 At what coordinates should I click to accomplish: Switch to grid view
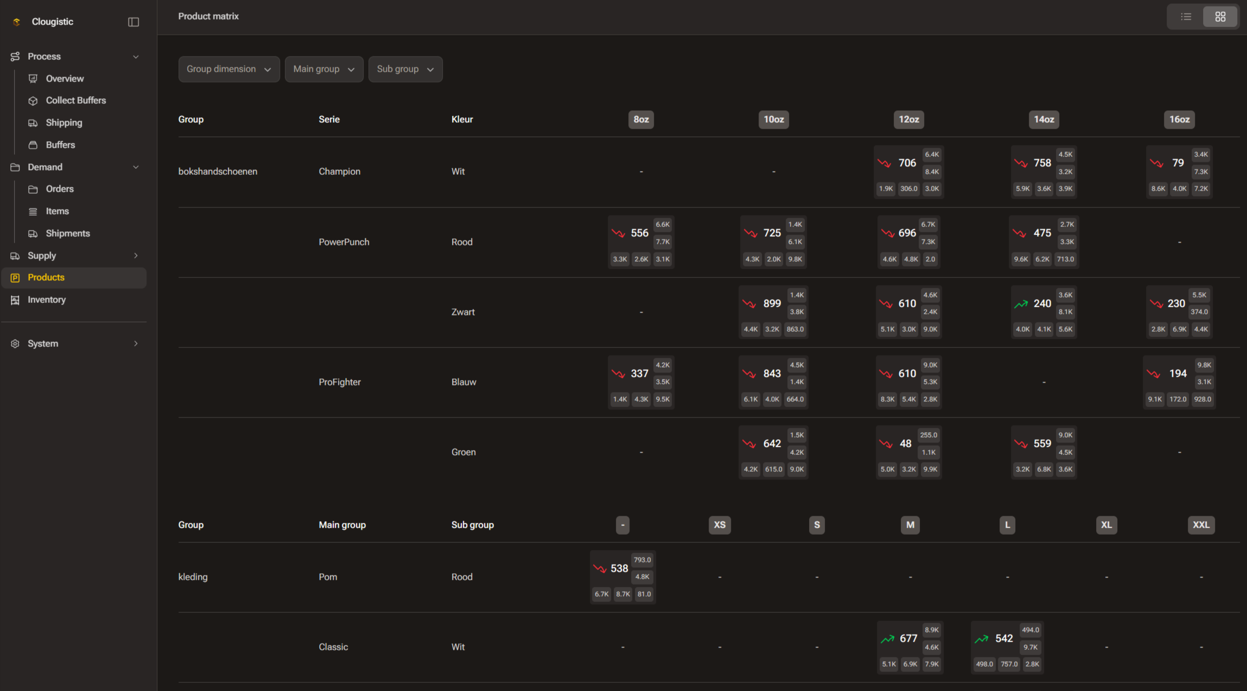(1220, 17)
